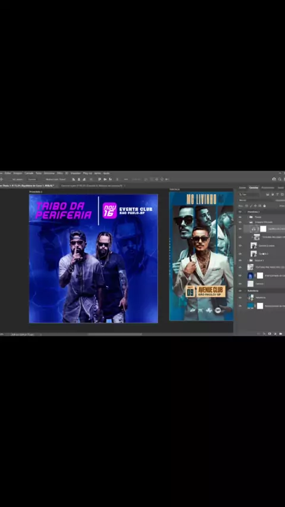Screen dimensions: 285x507
Task: Lock image pixels brush icon
Action: click(251, 205)
